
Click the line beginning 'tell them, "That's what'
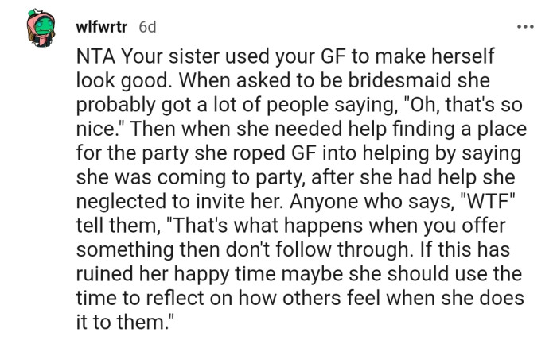point(290,226)
